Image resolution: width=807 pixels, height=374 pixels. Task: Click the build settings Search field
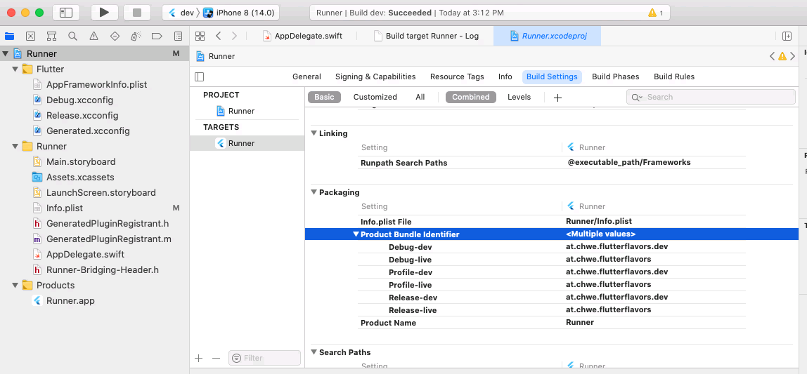(711, 97)
